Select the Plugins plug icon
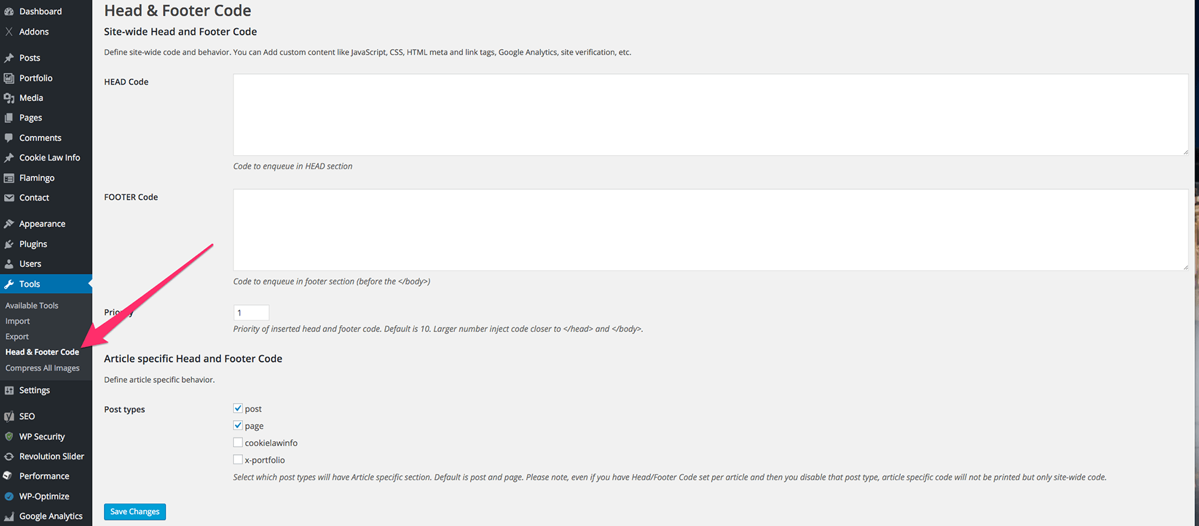This screenshot has width=1199, height=526. coord(9,244)
